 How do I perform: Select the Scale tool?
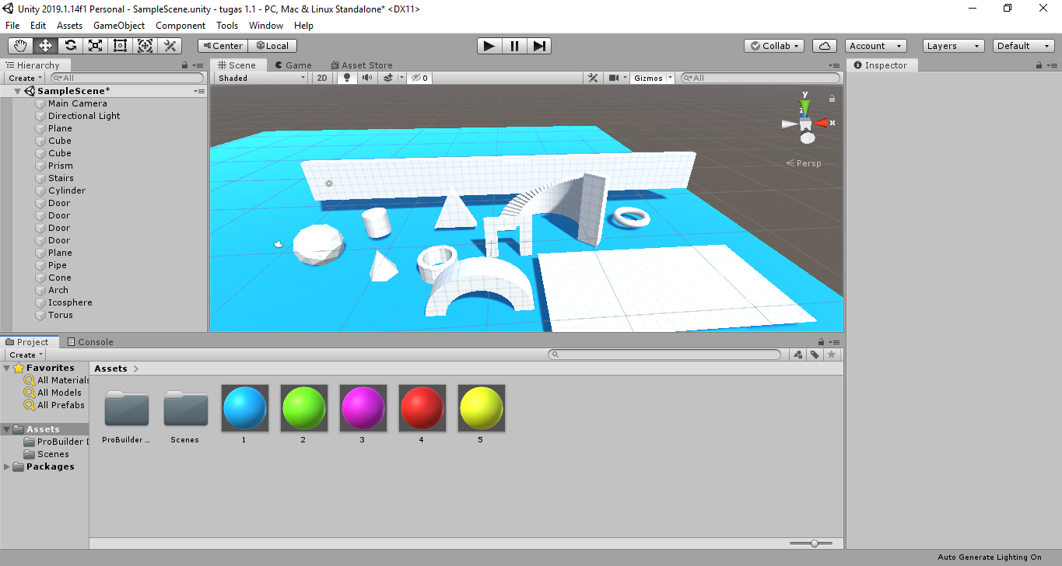pyautogui.click(x=96, y=45)
